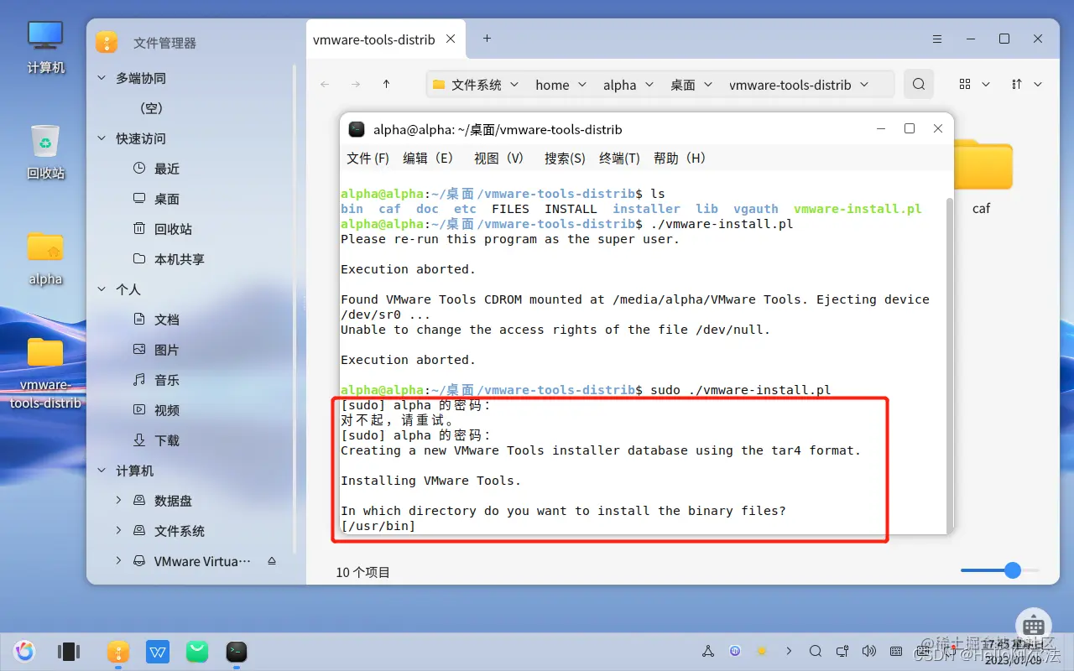Open the Recycle Bin desktop icon
Viewport: 1074px width, 671px height.
coord(45,152)
